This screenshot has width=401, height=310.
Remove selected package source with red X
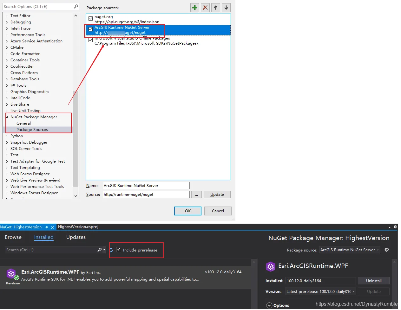[x=205, y=8]
